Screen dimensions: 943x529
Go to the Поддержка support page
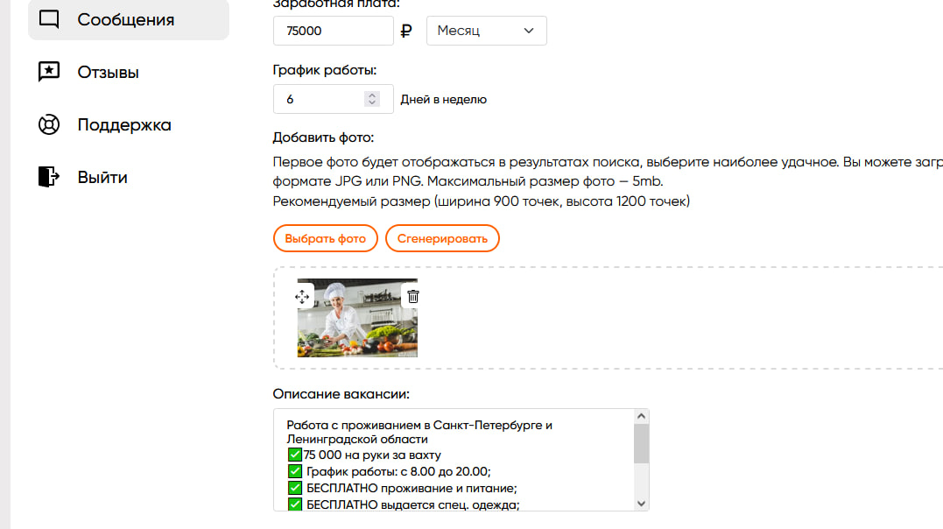[x=123, y=124]
